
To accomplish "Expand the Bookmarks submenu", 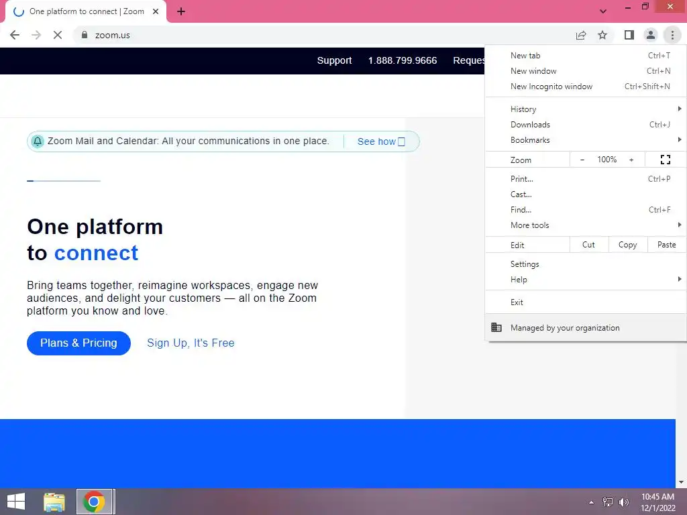I will point(585,139).
